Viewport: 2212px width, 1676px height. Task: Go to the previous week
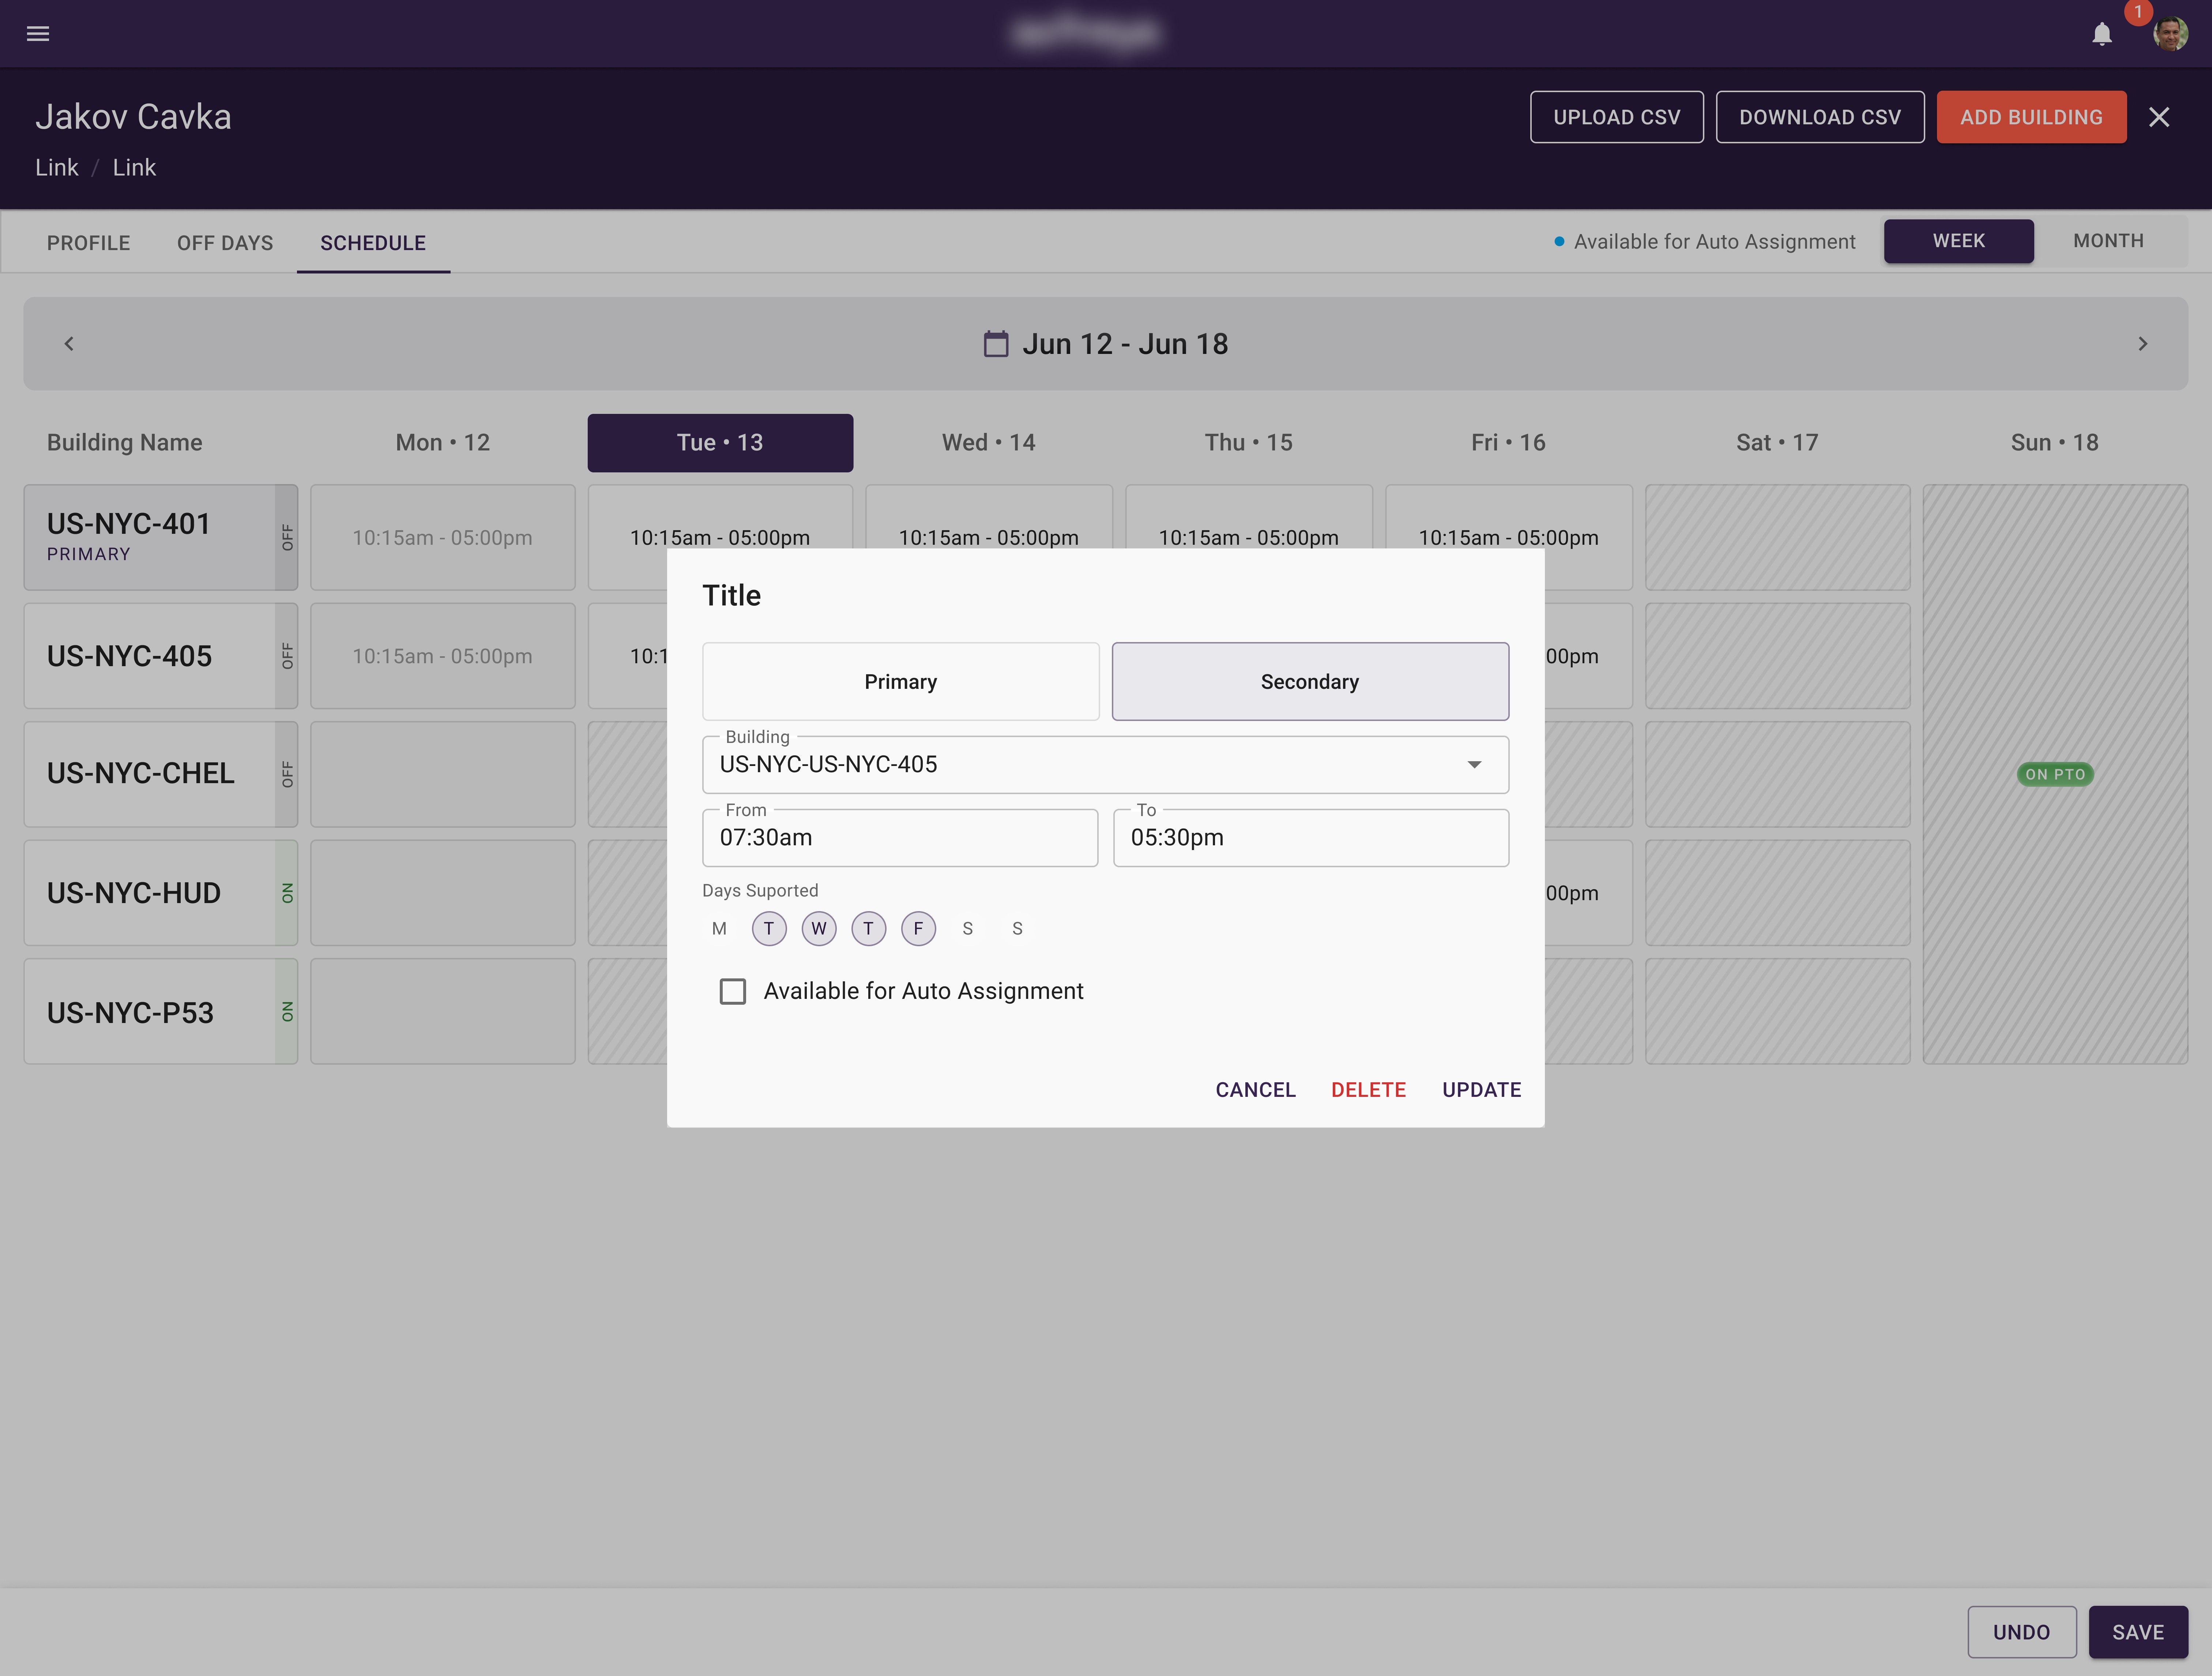point(69,344)
